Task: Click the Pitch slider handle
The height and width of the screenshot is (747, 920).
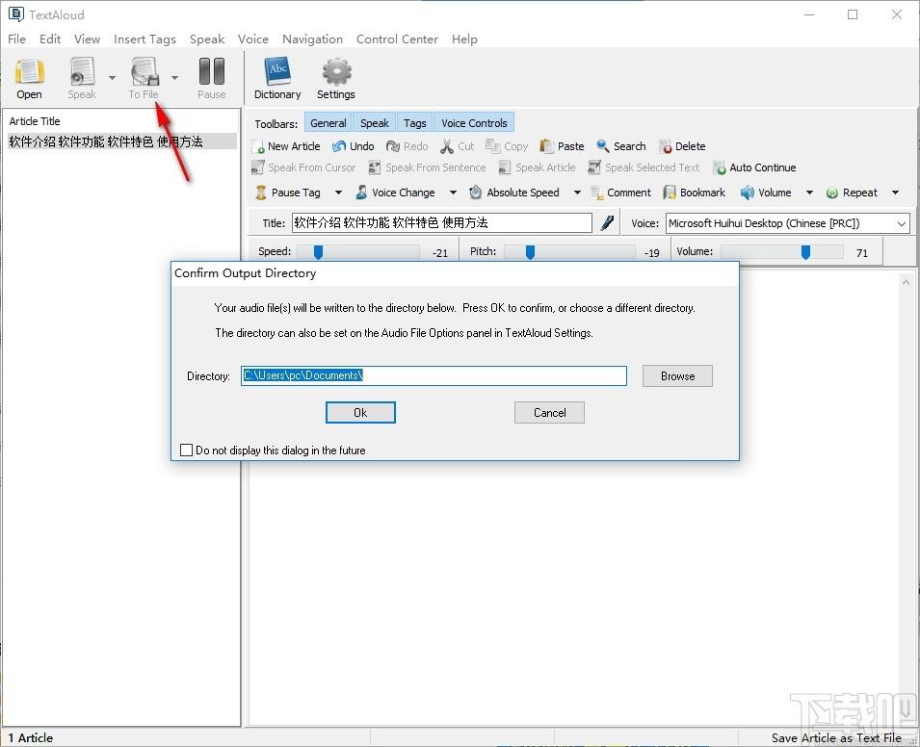Action: point(530,252)
